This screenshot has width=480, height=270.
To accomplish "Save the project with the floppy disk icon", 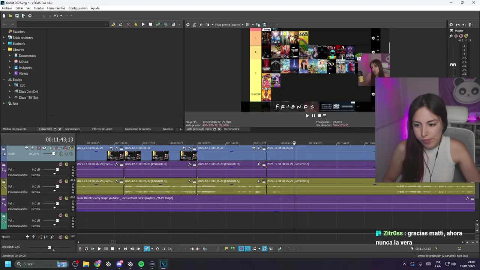I will pos(17,16).
